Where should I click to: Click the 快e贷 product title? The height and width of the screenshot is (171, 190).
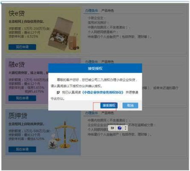[x=17, y=13]
